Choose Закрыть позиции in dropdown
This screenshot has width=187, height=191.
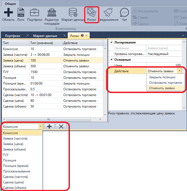[166, 77]
